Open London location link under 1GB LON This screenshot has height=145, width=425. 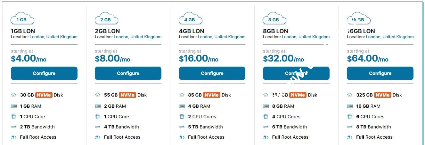pos(53,37)
